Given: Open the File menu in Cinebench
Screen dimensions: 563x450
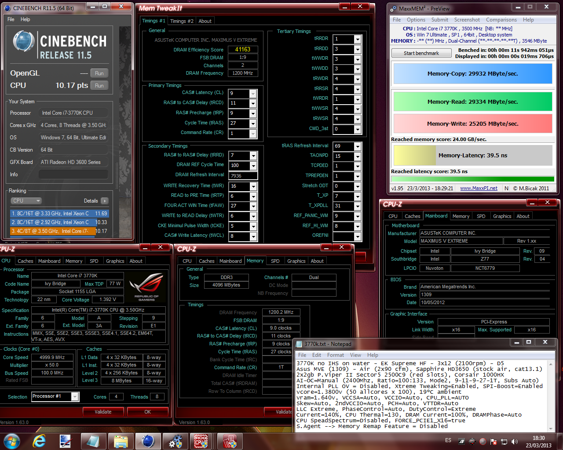Looking at the screenshot, I should click(x=11, y=19).
